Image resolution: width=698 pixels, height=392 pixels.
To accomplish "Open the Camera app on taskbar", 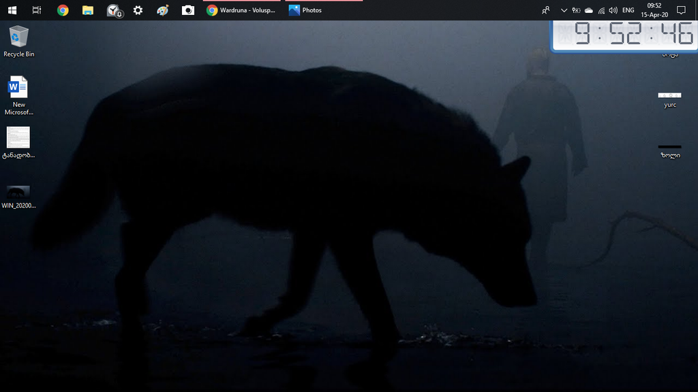I will click(x=188, y=10).
